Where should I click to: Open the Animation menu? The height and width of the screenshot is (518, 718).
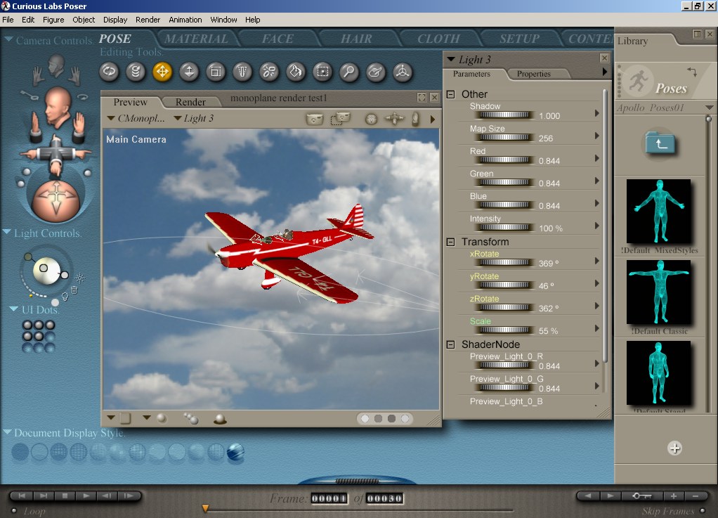[x=185, y=20]
